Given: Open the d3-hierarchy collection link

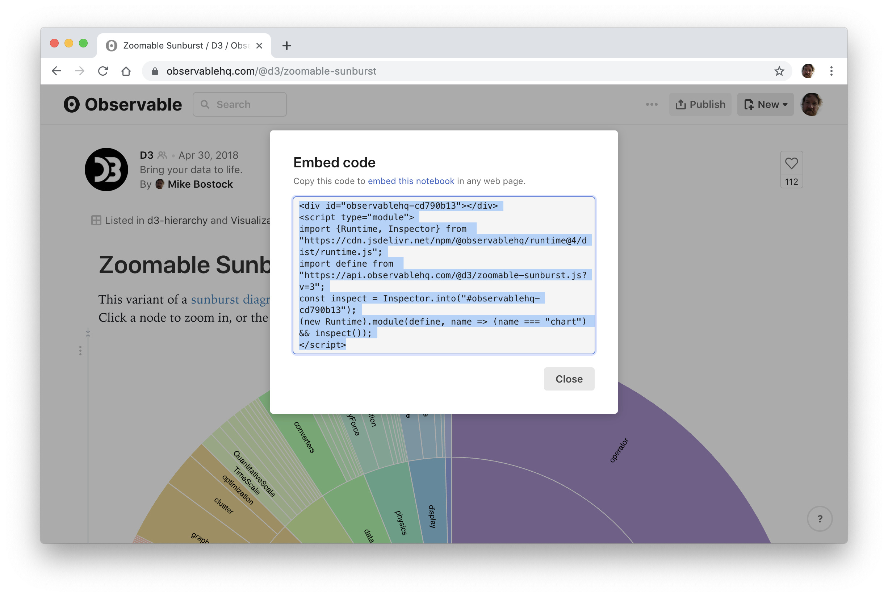Looking at the screenshot, I should [x=177, y=221].
